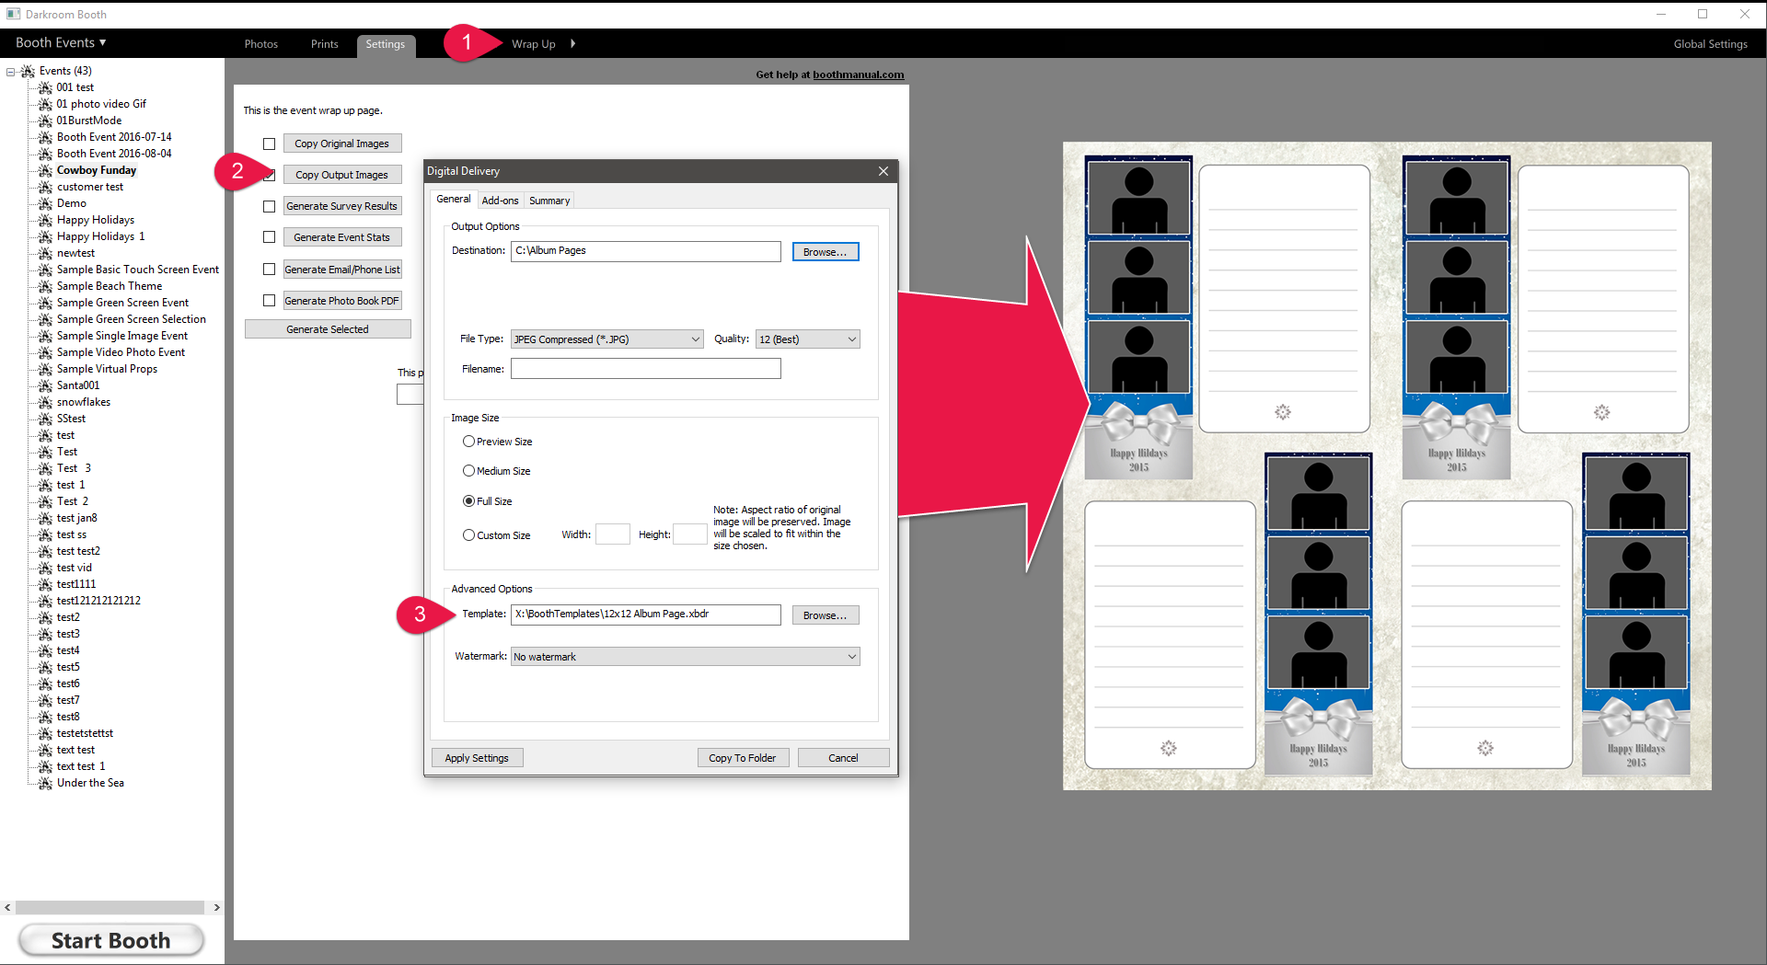Image resolution: width=1767 pixels, height=965 pixels.
Task: Select the 'Sample Green Screen Event' item
Action: click(x=122, y=303)
